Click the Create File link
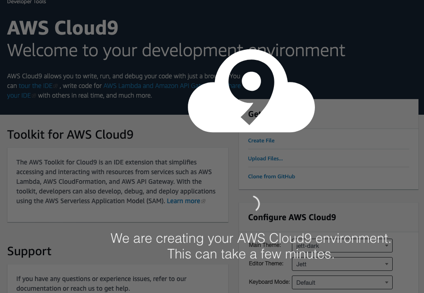This screenshot has width=424, height=293. tap(261, 141)
